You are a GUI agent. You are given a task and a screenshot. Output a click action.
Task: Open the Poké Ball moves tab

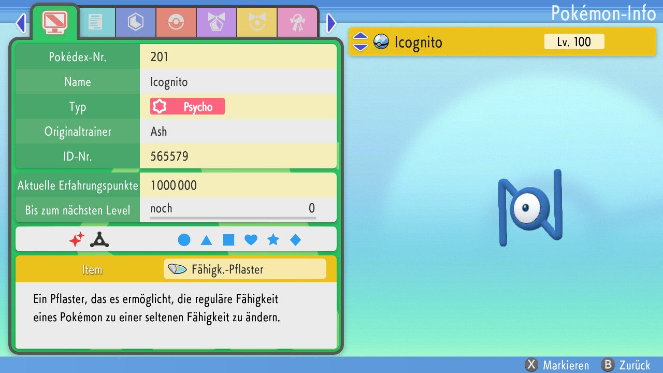[x=176, y=22]
